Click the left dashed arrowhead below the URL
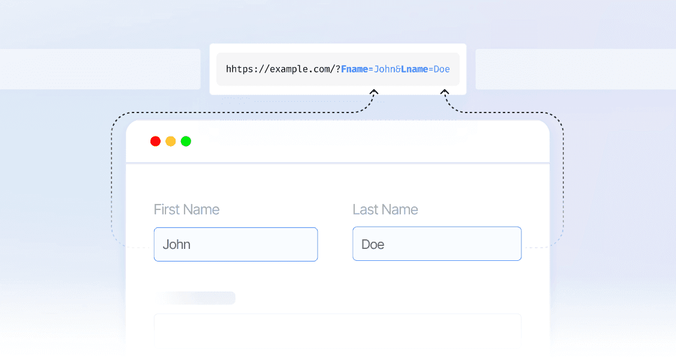 tap(375, 92)
